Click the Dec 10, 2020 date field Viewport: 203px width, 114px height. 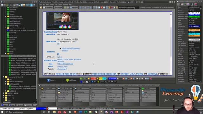[112, 79]
